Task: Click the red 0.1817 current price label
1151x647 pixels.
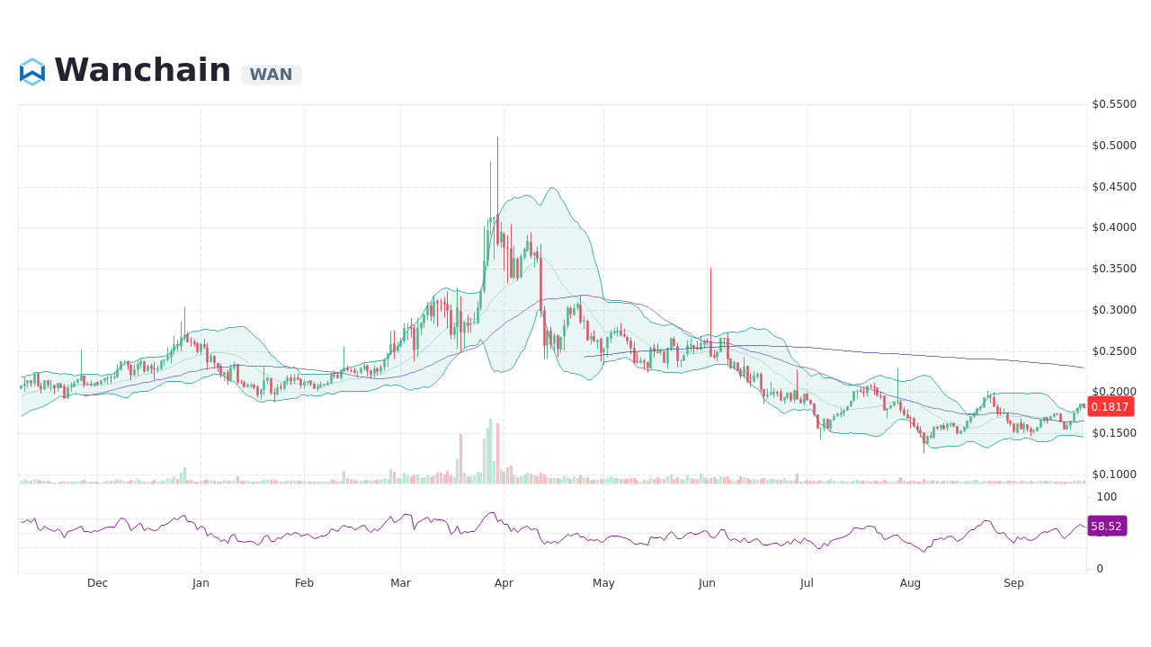Action: pos(1110,406)
